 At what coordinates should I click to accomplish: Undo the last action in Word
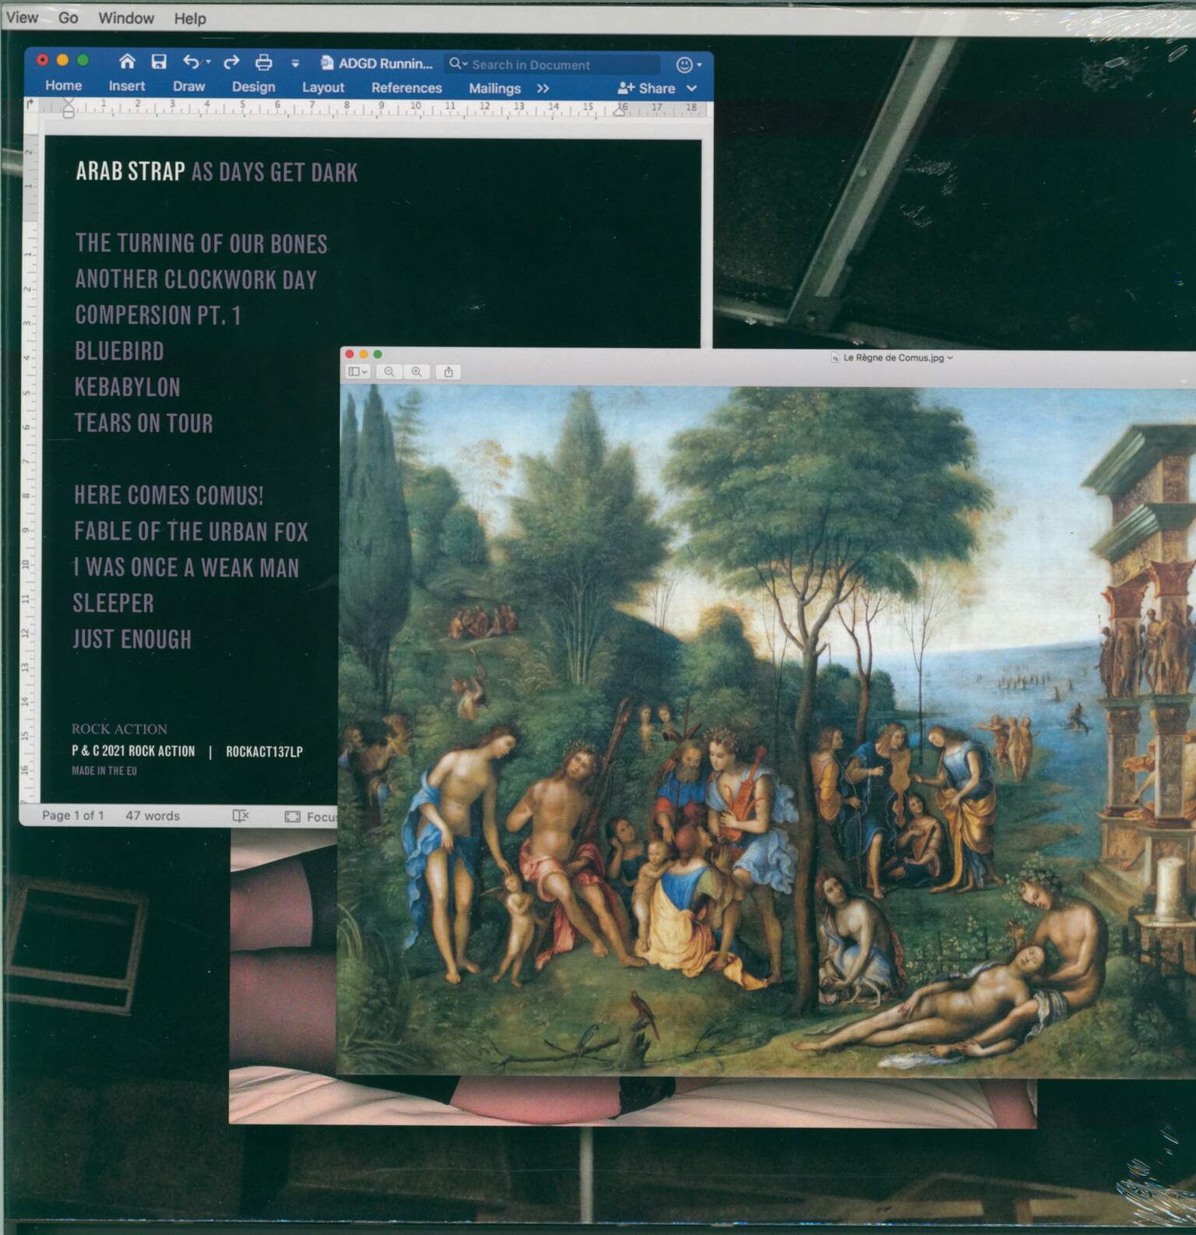click(191, 62)
